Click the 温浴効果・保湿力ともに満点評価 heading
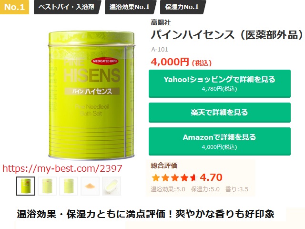Image resolution: width=305 pixels, height=229 pixels. point(145,214)
